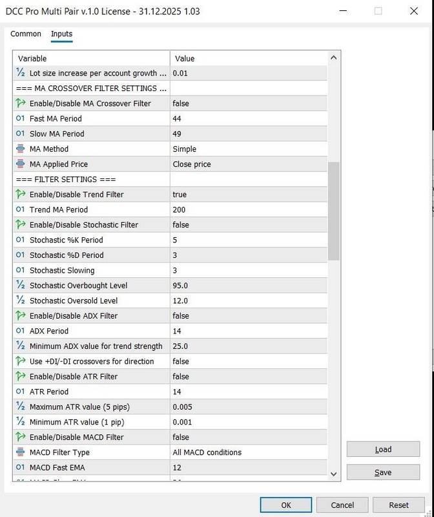Select the Inputs tab
Screen dimensions: 434x517
click(x=61, y=34)
